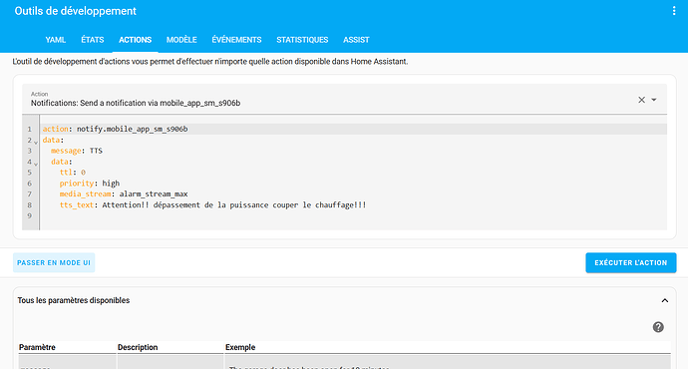This screenshot has height=369, width=688.
Task: Collapse Tous les paramètres disponibles section
Action: tap(665, 300)
